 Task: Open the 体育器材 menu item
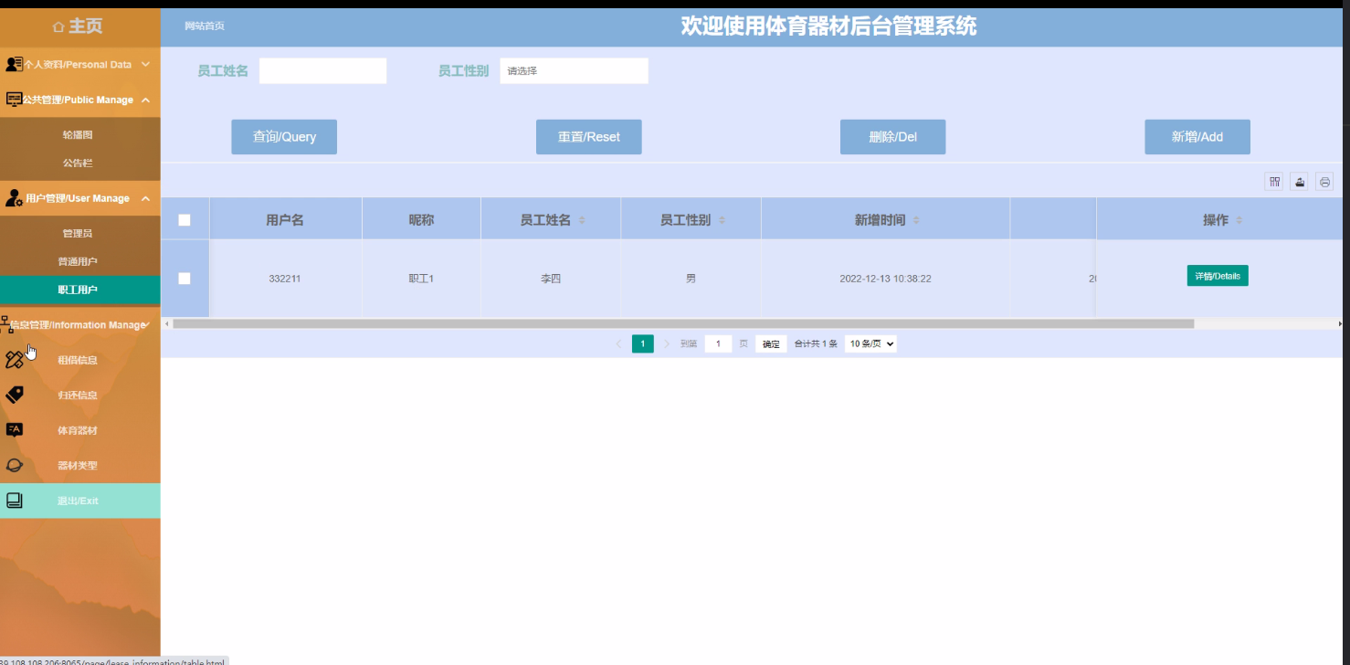coord(78,430)
